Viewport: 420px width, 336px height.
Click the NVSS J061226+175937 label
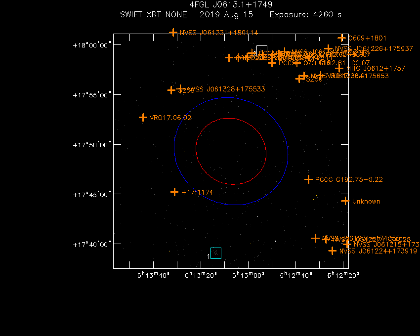(374, 48)
